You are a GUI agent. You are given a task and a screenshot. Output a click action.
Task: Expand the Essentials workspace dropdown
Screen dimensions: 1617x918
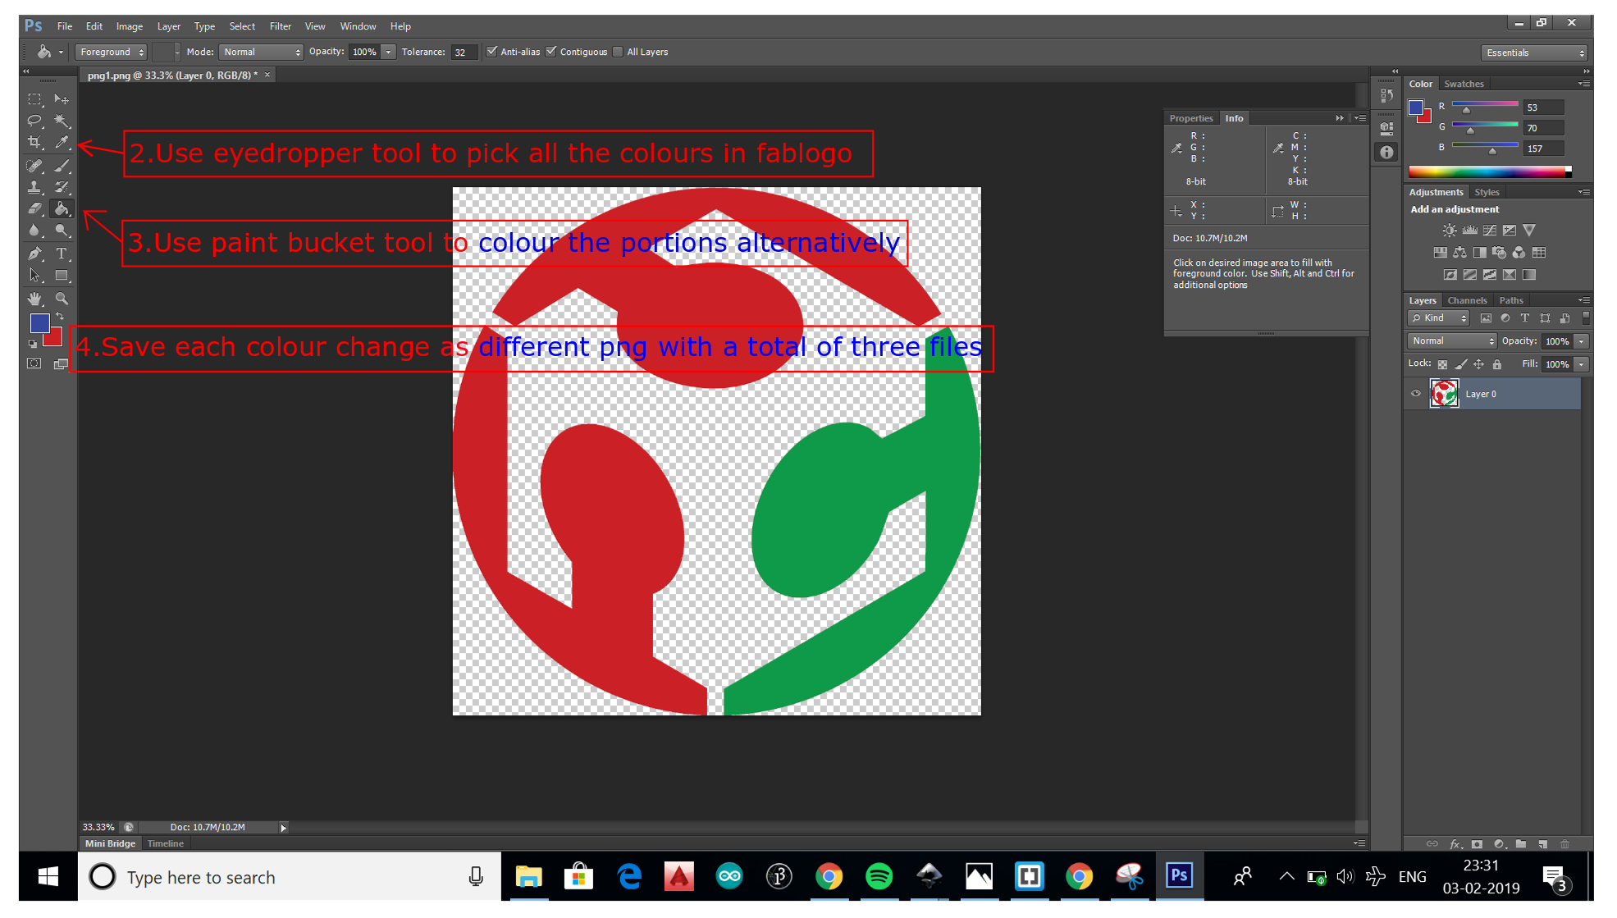(x=1535, y=53)
